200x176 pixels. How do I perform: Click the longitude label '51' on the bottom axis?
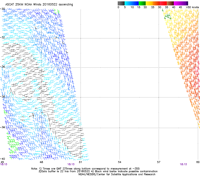80,162
